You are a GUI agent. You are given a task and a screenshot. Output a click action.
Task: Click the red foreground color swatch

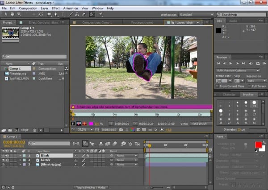tap(258, 145)
